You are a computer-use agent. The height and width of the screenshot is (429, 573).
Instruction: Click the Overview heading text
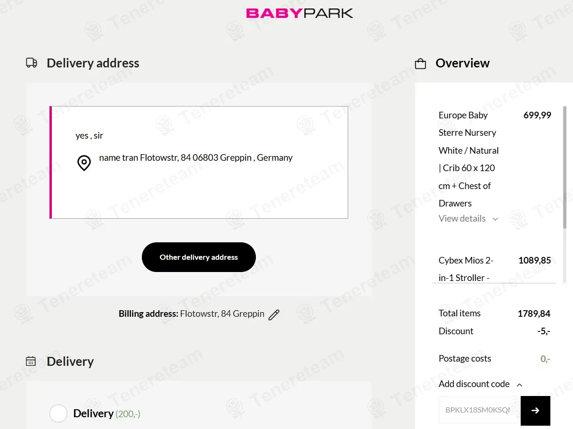point(462,63)
